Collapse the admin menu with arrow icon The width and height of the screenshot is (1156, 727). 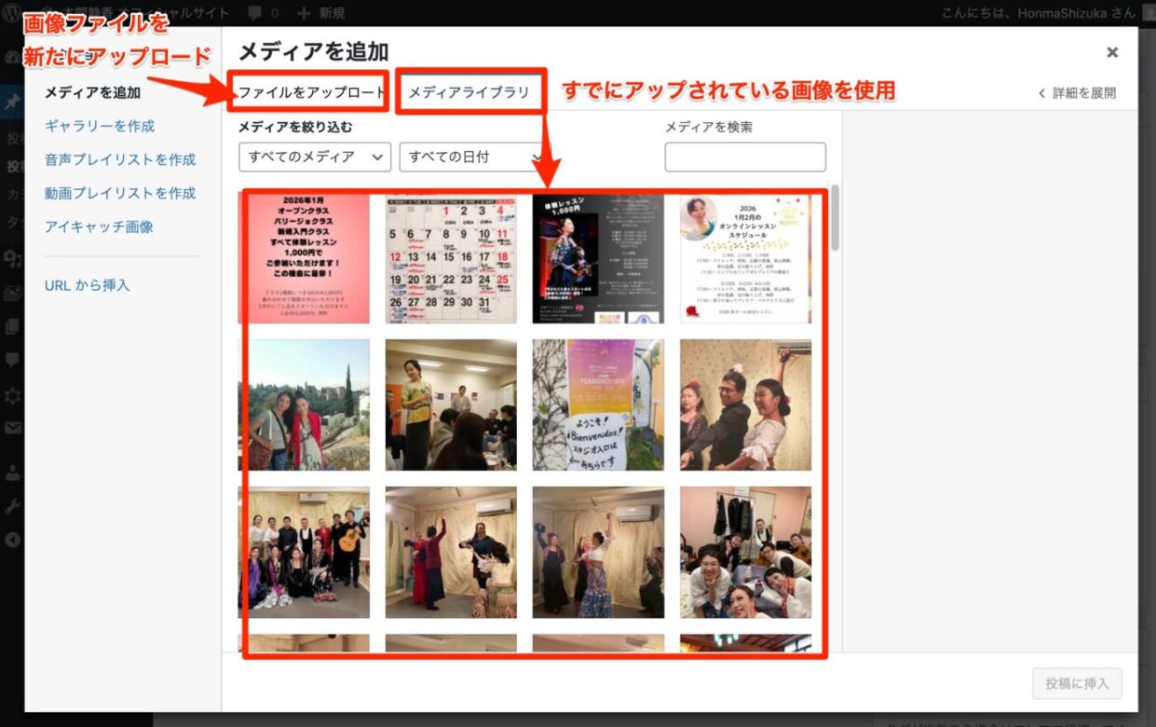12,540
